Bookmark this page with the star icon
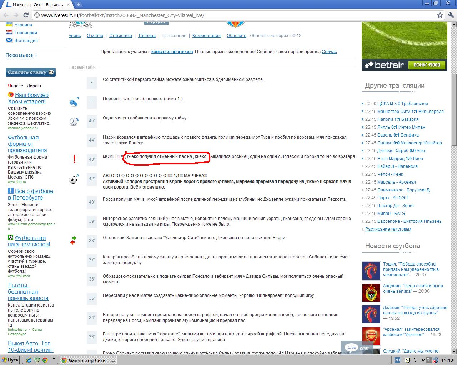Screen dimensions: 457x365 point(440,15)
